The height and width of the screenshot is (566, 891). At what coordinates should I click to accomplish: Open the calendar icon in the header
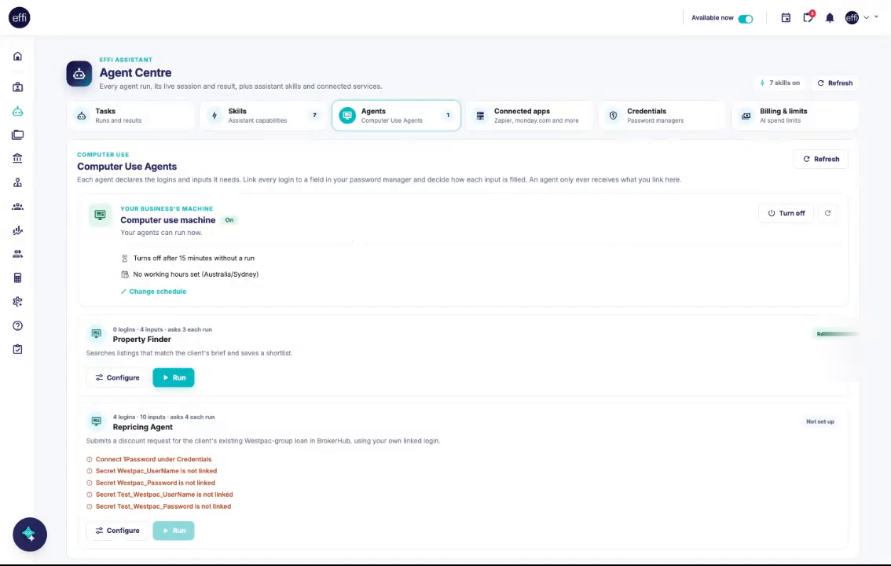pyautogui.click(x=786, y=17)
